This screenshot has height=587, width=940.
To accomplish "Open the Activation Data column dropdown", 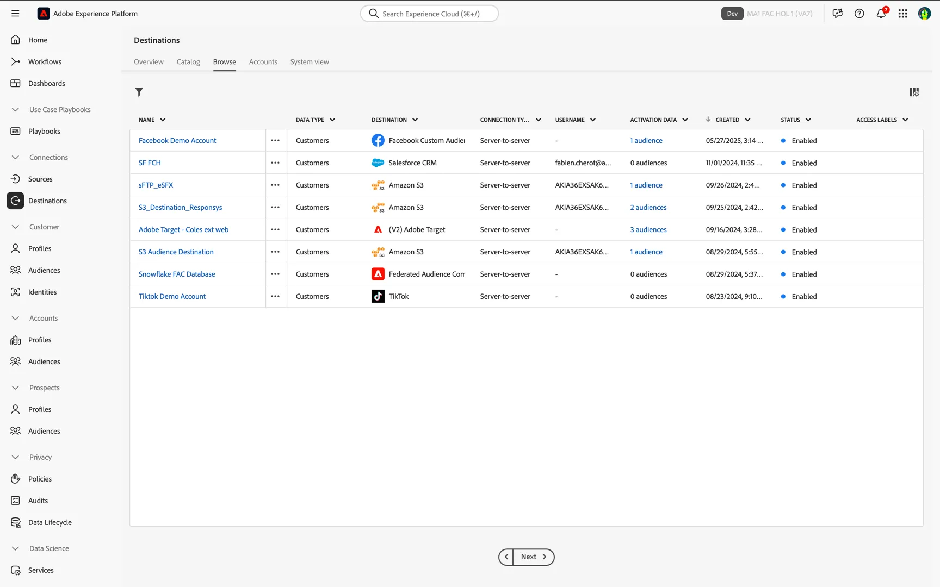I will pos(685,120).
